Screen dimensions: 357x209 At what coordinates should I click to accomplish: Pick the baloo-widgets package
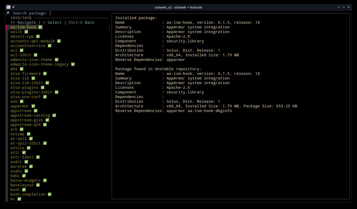coord(25,180)
